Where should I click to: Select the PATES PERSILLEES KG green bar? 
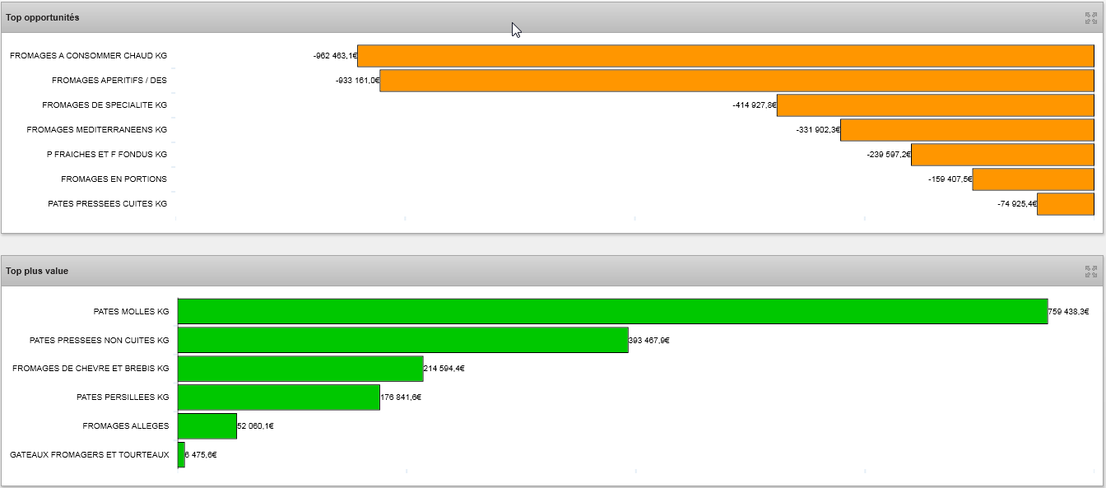(x=279, y=397)
